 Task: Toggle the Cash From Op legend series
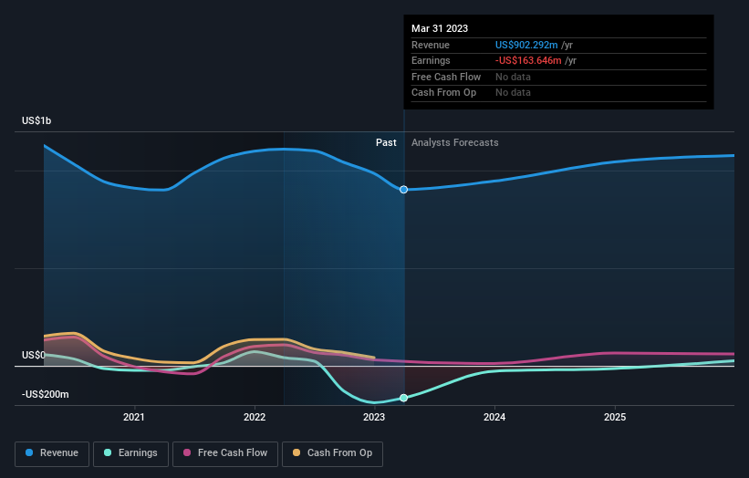click(332, 453)
